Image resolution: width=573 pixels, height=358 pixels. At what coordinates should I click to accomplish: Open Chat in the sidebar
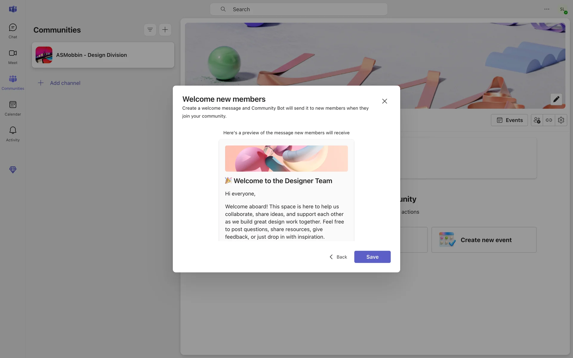click(x=13, y=31)
